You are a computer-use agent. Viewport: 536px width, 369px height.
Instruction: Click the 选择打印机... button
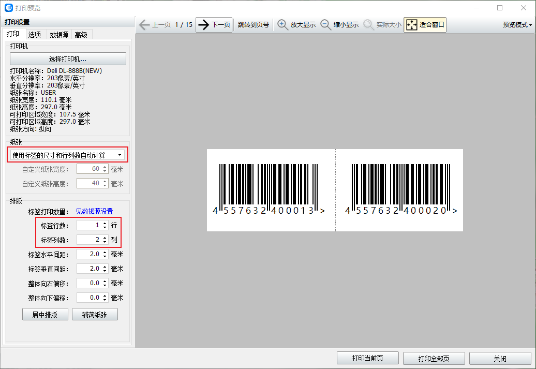[68, 59]
